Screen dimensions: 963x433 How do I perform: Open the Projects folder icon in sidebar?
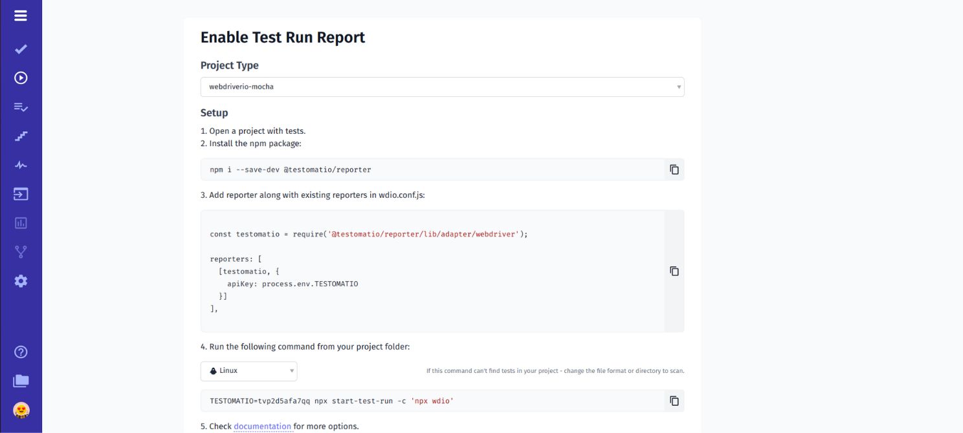click(21, 381)
